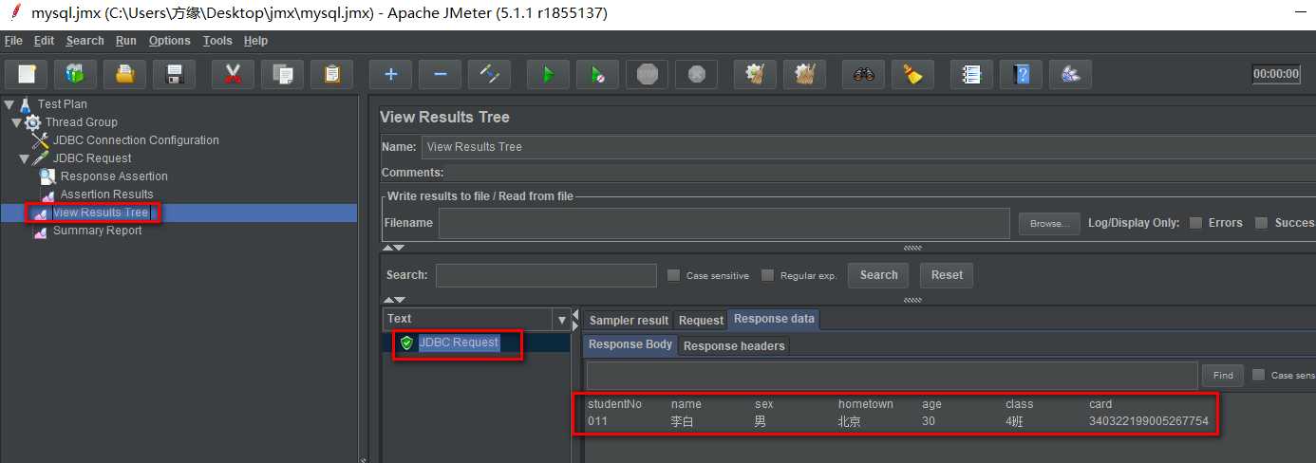Click the Toggle enable/disable wand icon

tap(489, 74)
